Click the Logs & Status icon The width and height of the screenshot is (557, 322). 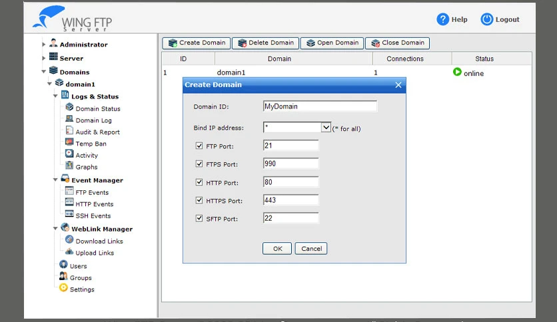point(65,94)
